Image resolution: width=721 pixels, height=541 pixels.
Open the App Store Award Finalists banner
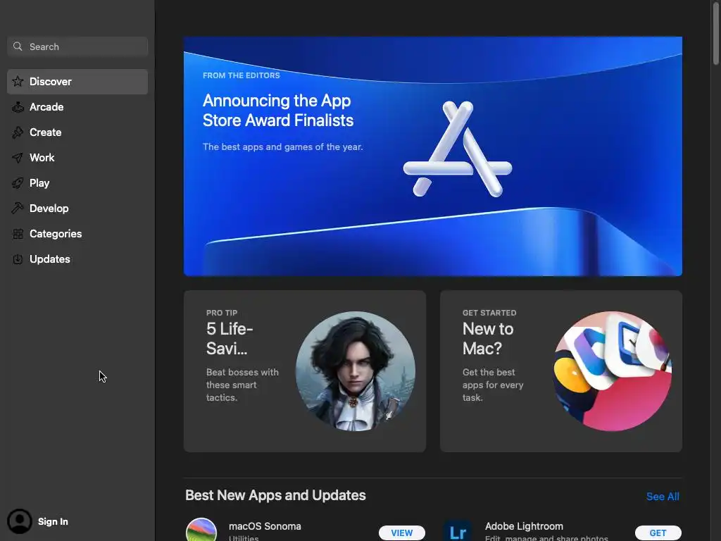[433, 156]
